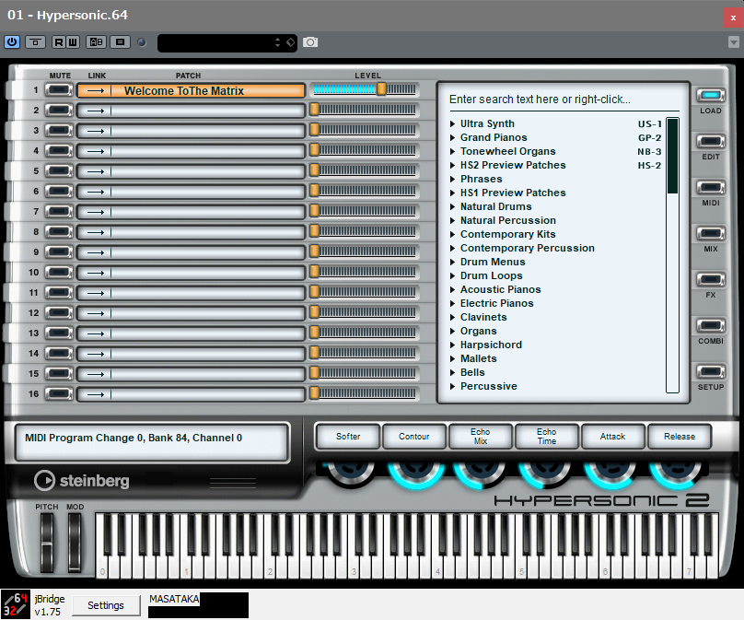Open the top-right plugin menu arrow

(x=734, y=42)
